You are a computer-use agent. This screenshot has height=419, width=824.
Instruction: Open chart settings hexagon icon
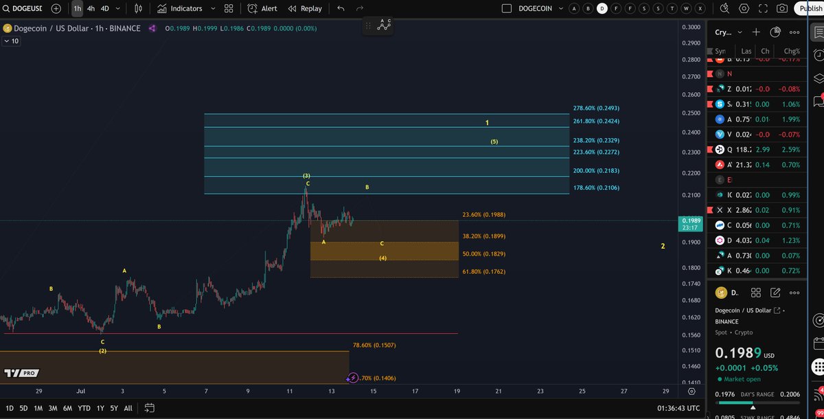tap(744, 8)
